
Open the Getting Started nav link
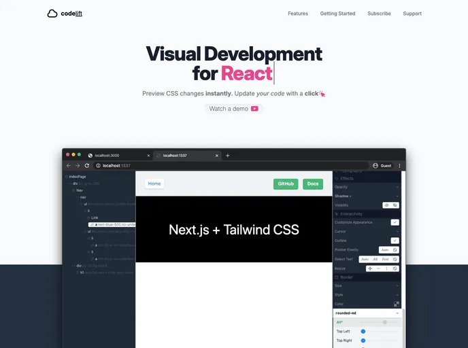[x=337, y=14]
